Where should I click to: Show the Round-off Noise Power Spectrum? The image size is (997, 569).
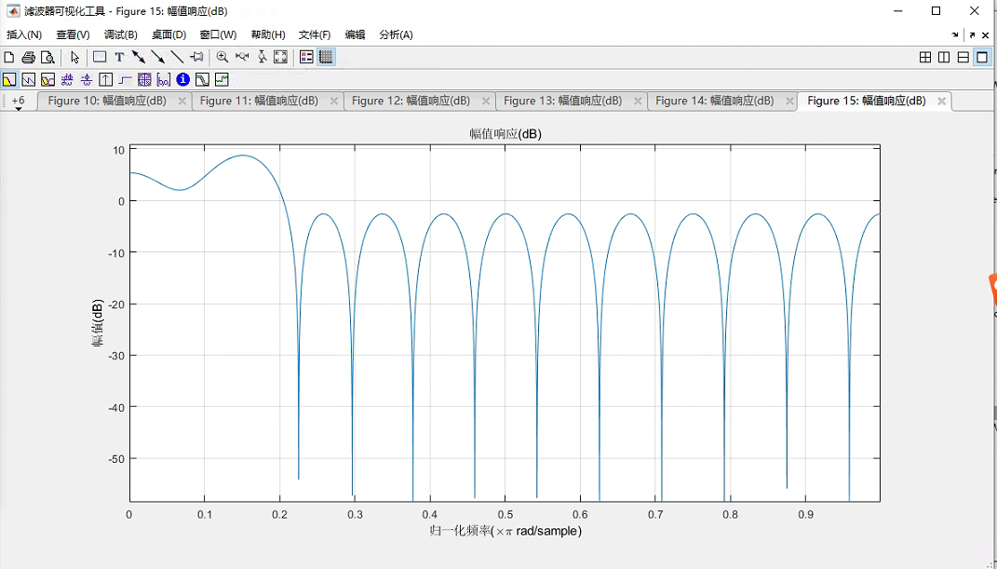click(x=222, y=79)
